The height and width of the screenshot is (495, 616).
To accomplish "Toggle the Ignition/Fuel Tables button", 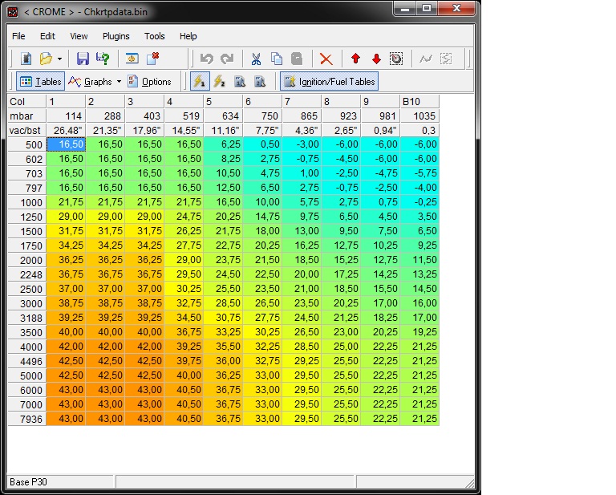I will pos(329,81).
